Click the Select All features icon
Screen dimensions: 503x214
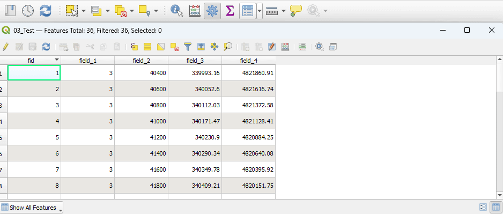(147, 47)
